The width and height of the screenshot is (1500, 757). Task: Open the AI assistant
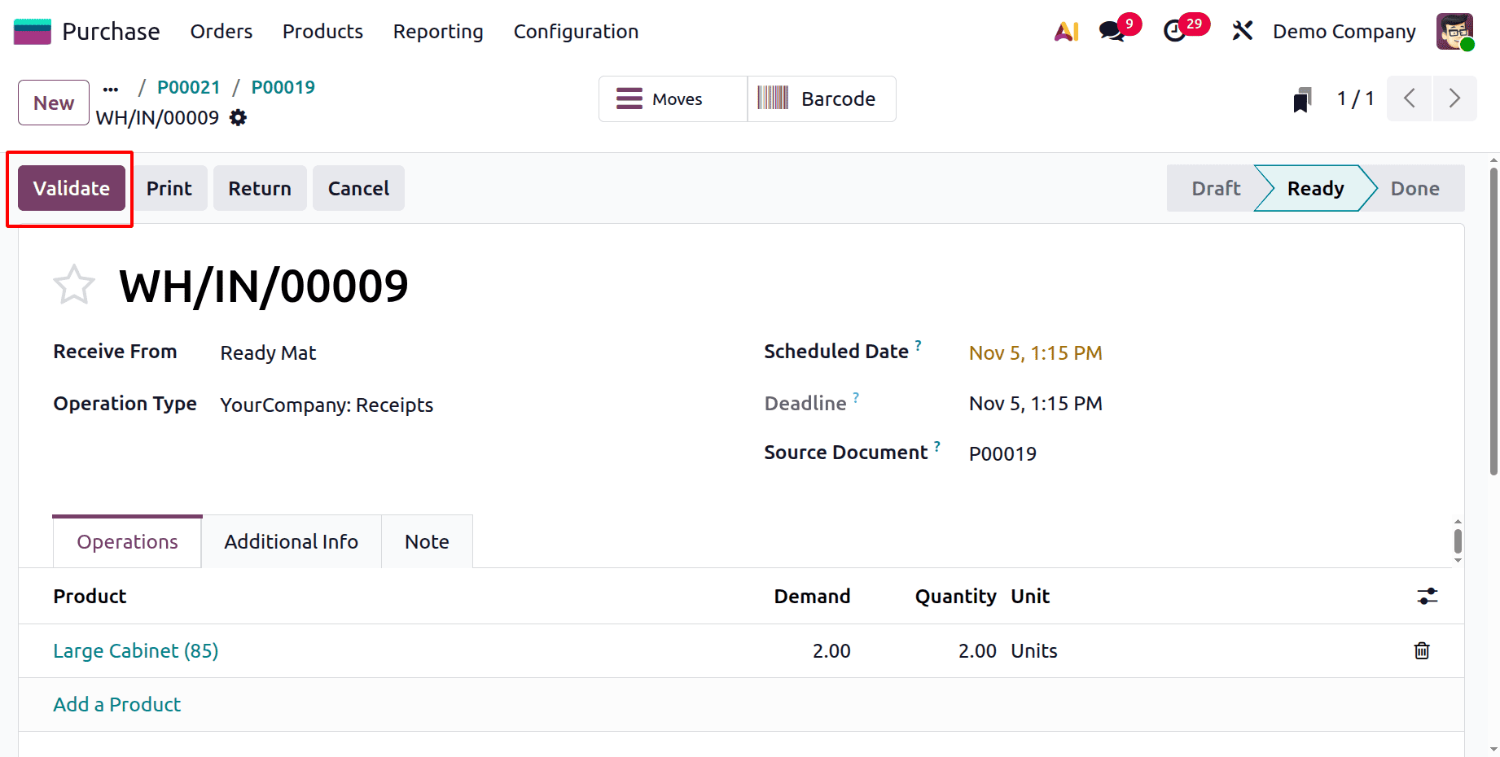[x=1066, y=31]
